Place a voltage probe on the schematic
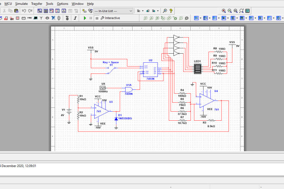 click(x=145, y=18)
